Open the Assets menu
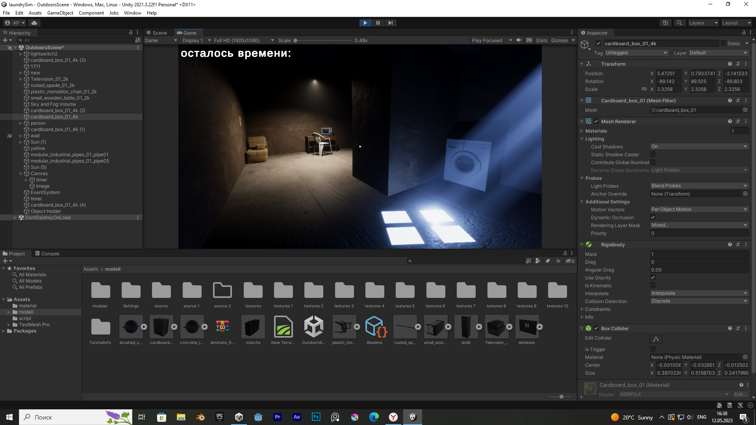 click(35, 13)
